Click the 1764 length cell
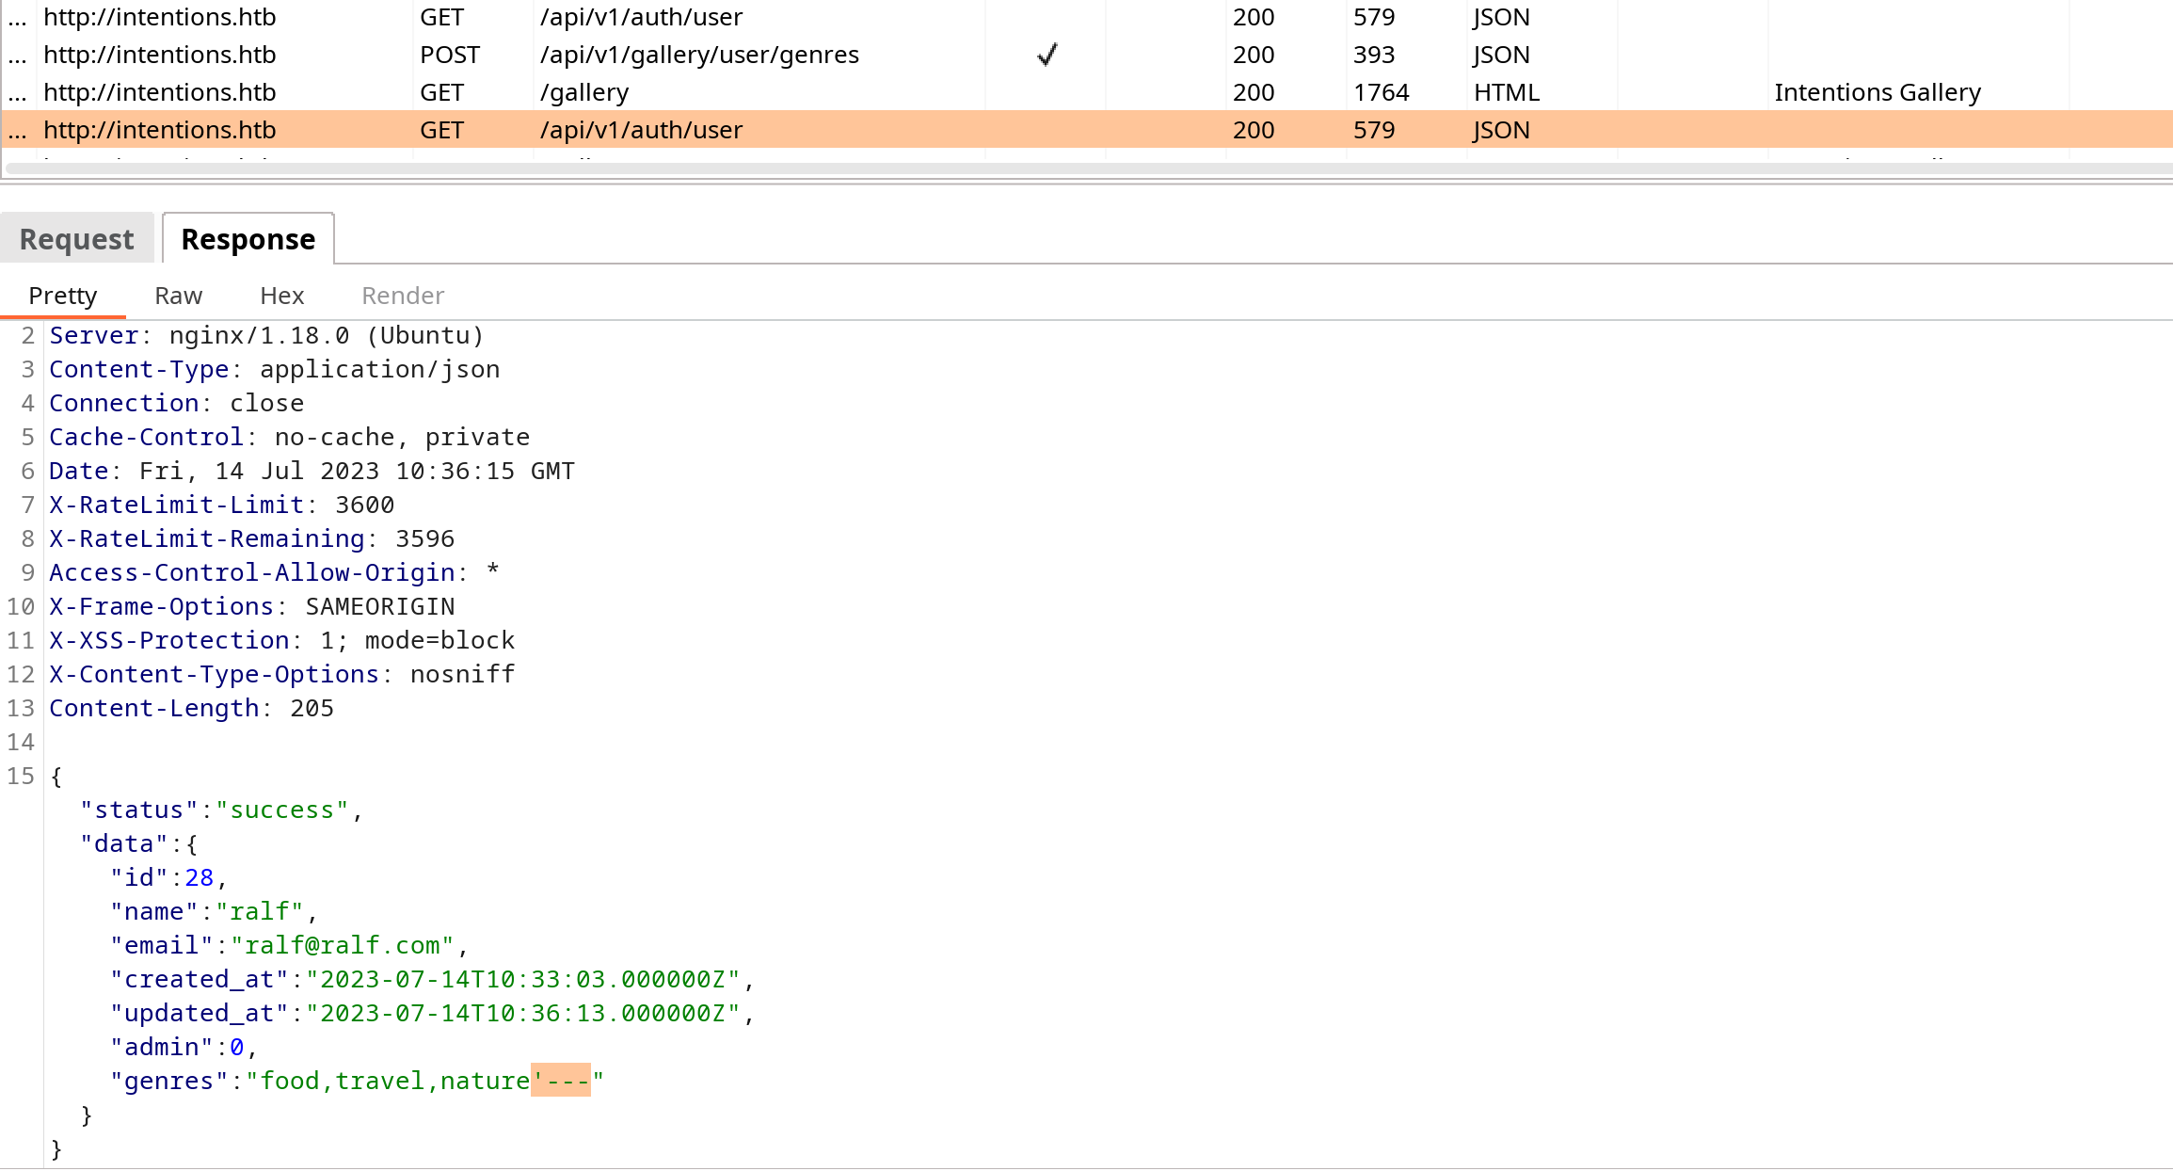Image resolution: width=2173 pixels, height=1171 pixels. click(1382, 92)
